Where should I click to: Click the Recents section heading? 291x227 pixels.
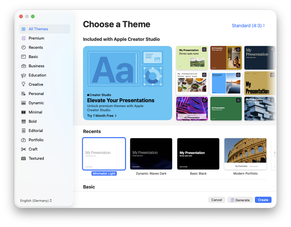(x=92, y=131)
